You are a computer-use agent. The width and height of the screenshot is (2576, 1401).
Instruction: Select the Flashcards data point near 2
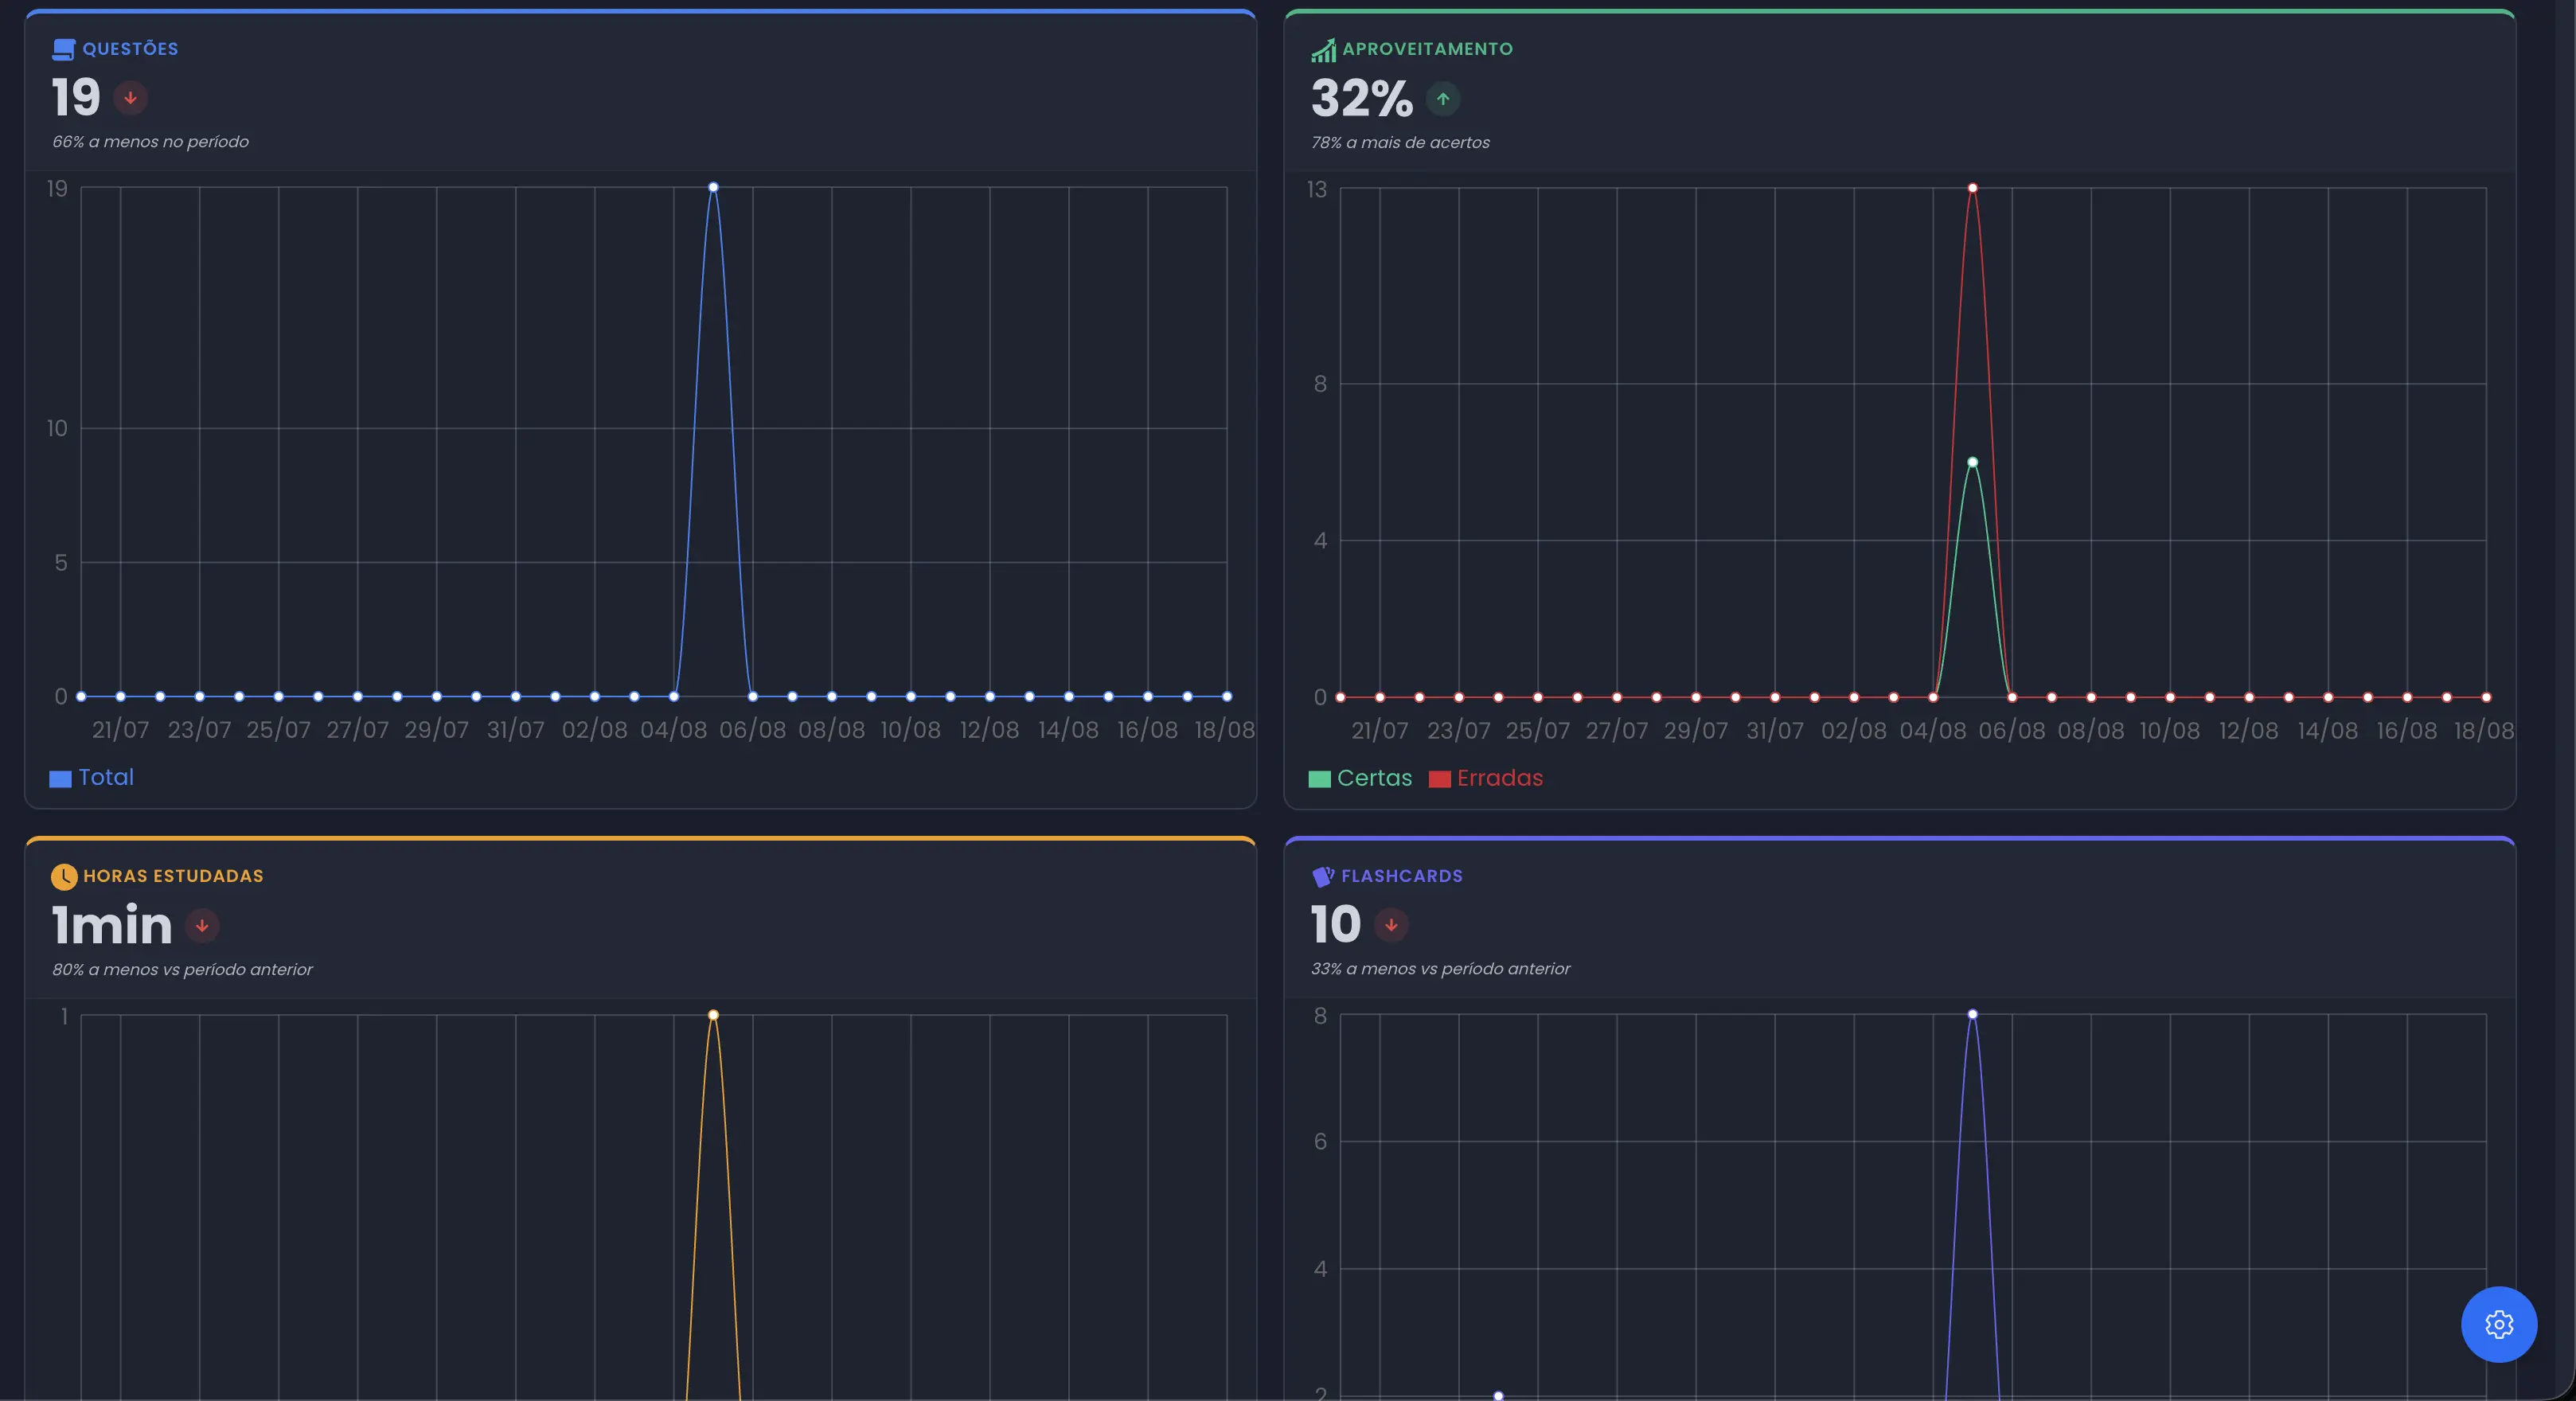click(1498, 1395)
